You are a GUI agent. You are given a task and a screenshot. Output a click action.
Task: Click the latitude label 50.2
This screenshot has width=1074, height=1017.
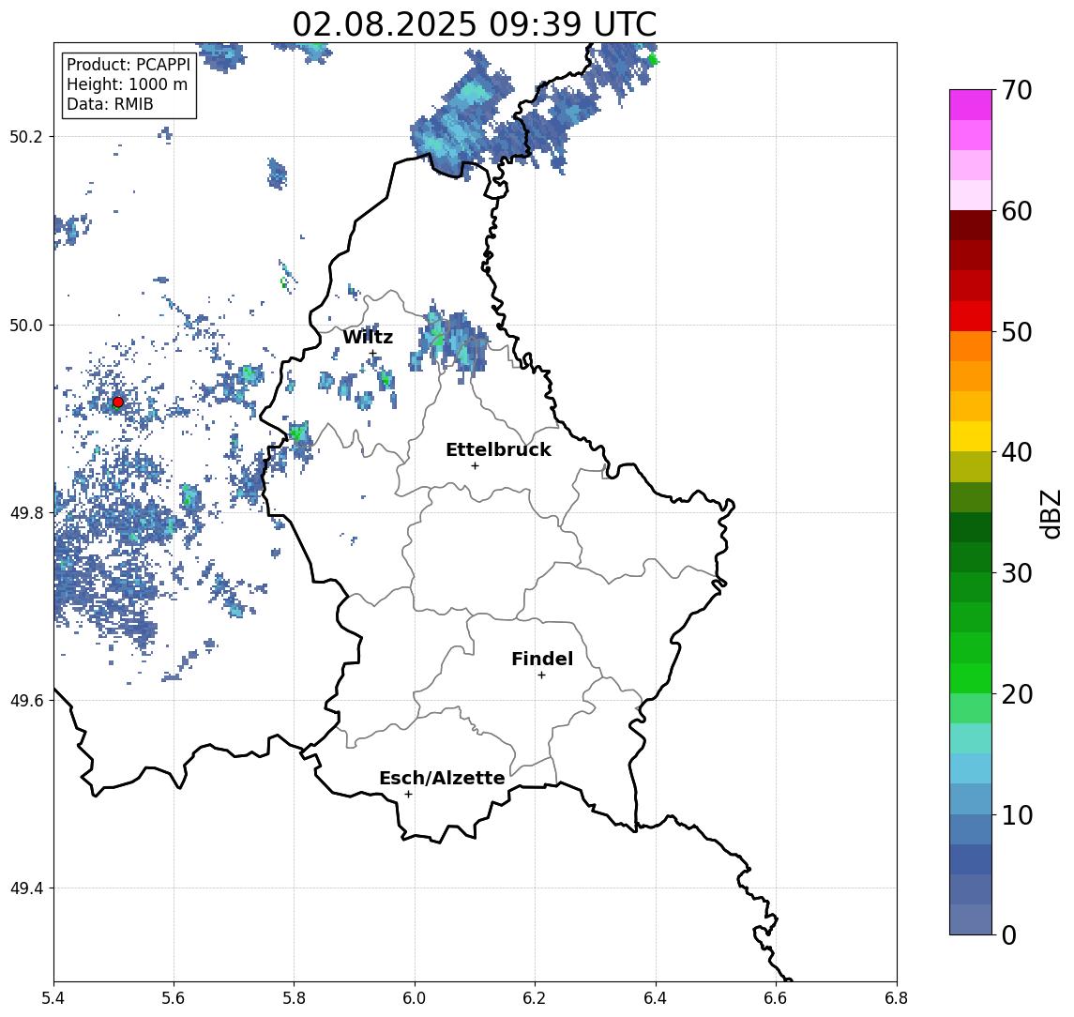pyautogui.click(x=26, y=136)
